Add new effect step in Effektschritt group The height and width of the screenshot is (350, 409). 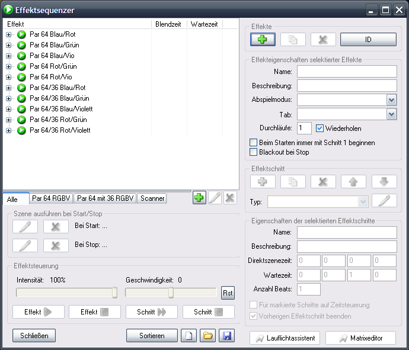[x=263, y=181]
